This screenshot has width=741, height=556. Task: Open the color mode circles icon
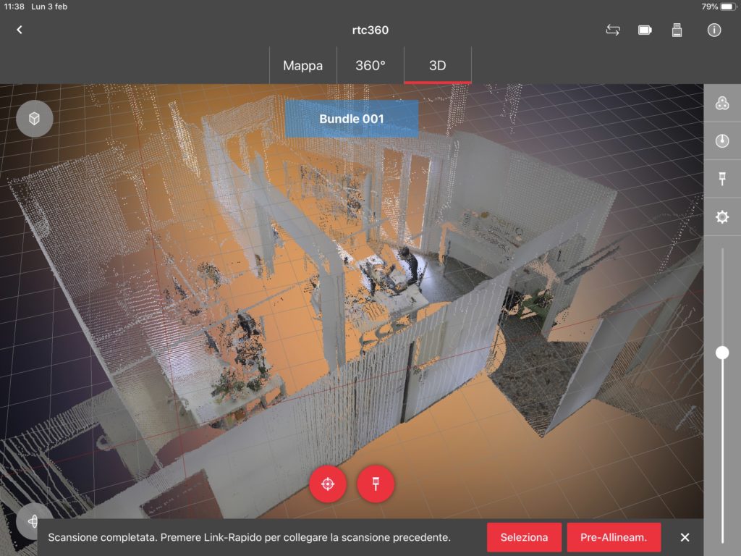coord(722,103)
